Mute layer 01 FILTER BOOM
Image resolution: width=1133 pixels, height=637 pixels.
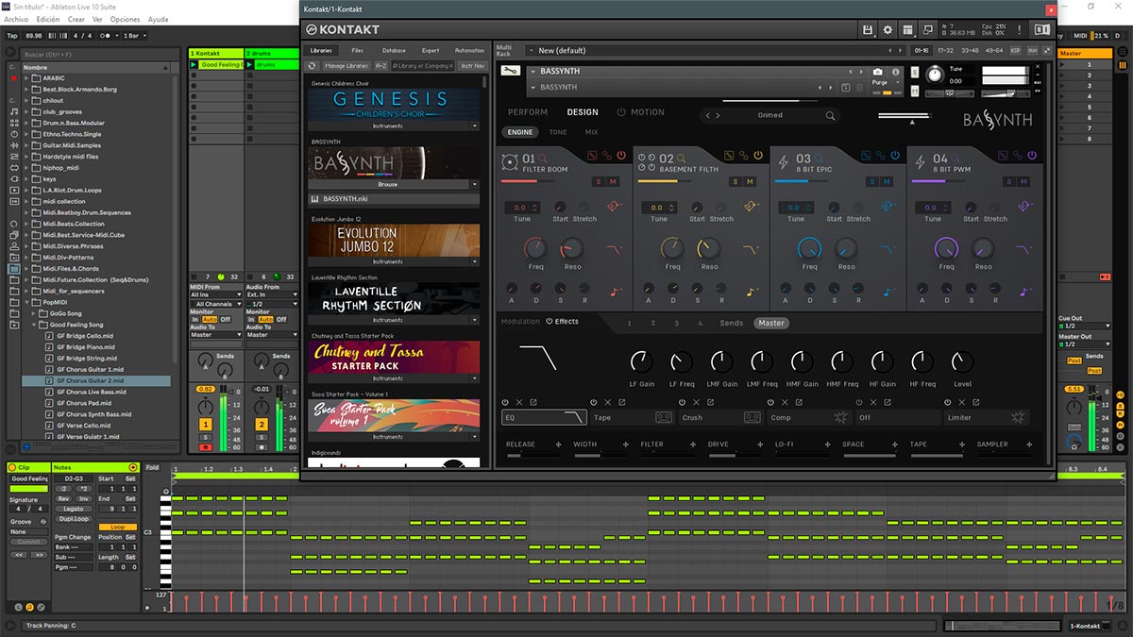(x=614, y=181)
